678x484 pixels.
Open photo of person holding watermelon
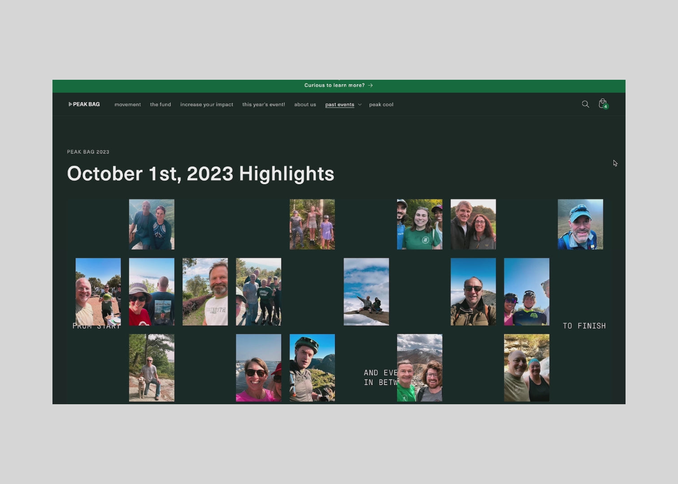[x=98, y=291]
